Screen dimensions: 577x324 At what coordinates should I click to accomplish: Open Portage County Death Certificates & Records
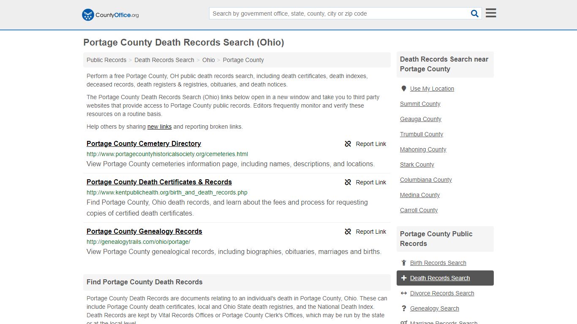tap(159, 182)
